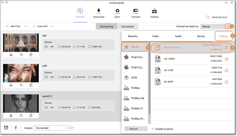
Task: Click the format Search field
Action: [136, 129]
